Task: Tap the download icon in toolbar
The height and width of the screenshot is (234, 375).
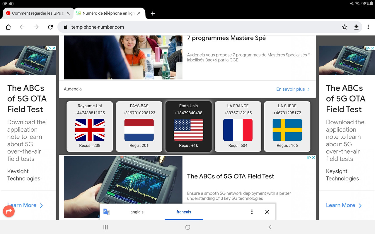Action: (356, 27)
